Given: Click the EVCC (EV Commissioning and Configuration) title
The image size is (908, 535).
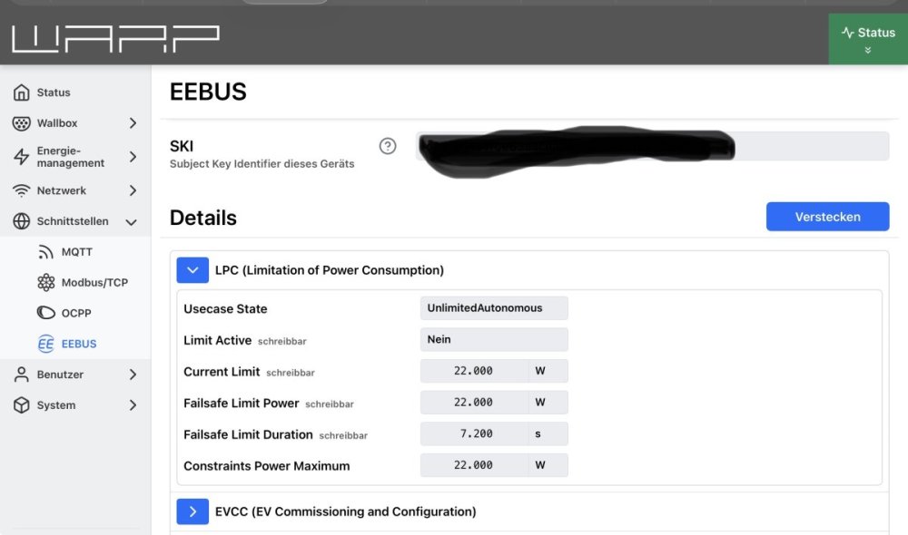Looking at the screenshot, I should tap(346, 511).
